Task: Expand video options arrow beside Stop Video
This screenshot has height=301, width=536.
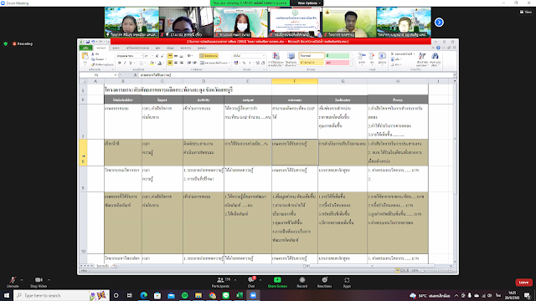Action: [49, 280]
